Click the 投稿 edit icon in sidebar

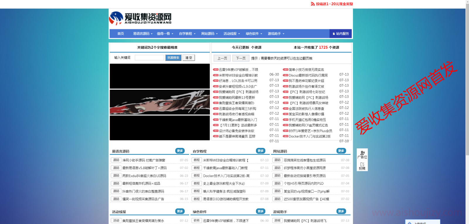[362, 164]
